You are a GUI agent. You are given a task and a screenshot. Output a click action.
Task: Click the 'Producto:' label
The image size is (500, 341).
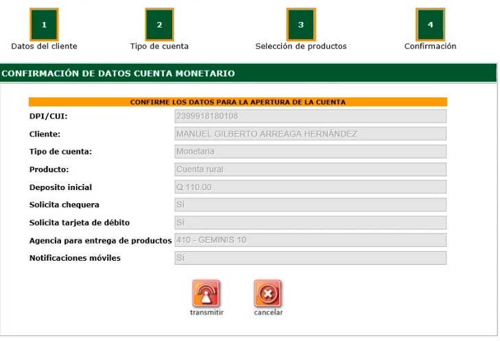click(49, 169)
